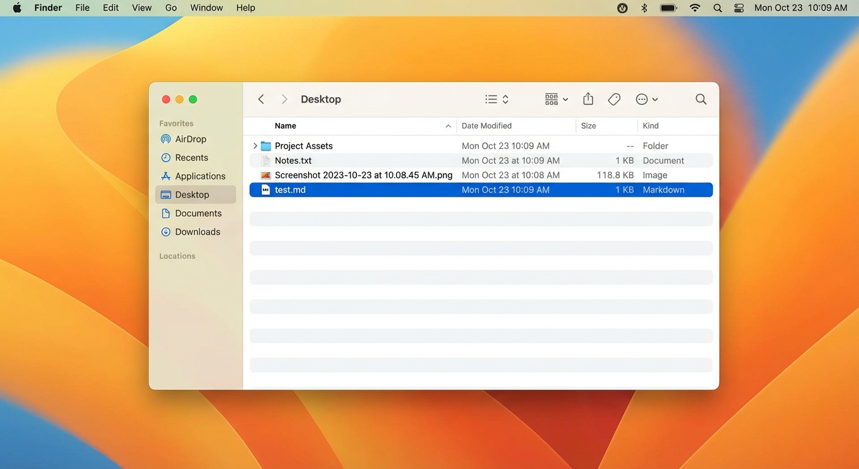The image size is (859, 469).
Task: Click the back navigation arrow
Action: point(261,98)
